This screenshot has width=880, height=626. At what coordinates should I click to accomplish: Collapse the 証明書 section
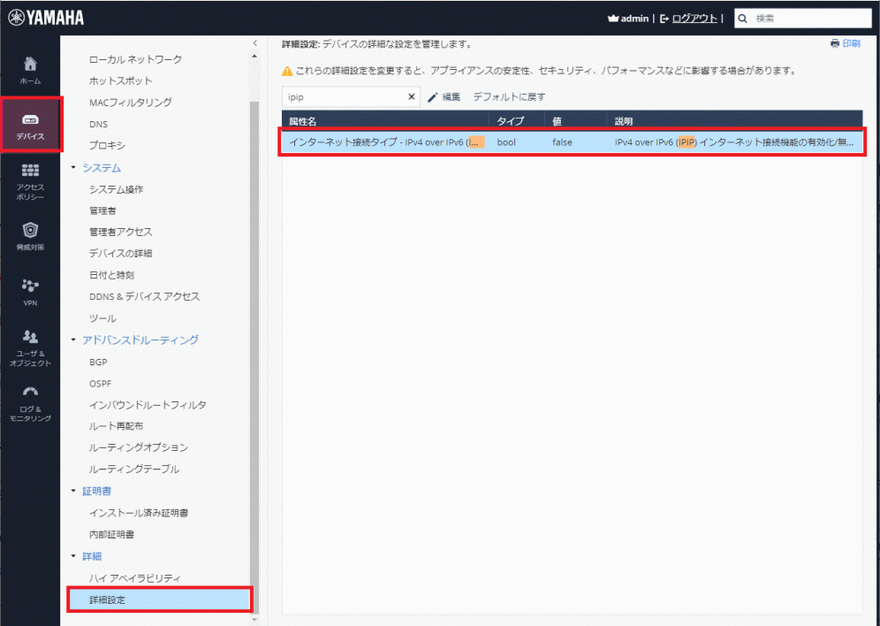(x=74, y=492)
